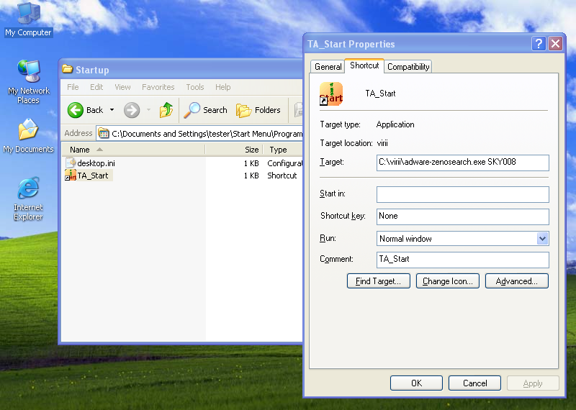This screenshot has height=410, width=576.
Task: Toggle Folders pane in Startup toolbar
Action: (x=258, y=110)
